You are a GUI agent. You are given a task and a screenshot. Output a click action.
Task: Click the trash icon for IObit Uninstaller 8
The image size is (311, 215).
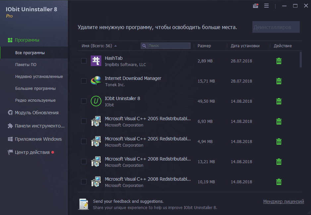(x=279, y=101)
